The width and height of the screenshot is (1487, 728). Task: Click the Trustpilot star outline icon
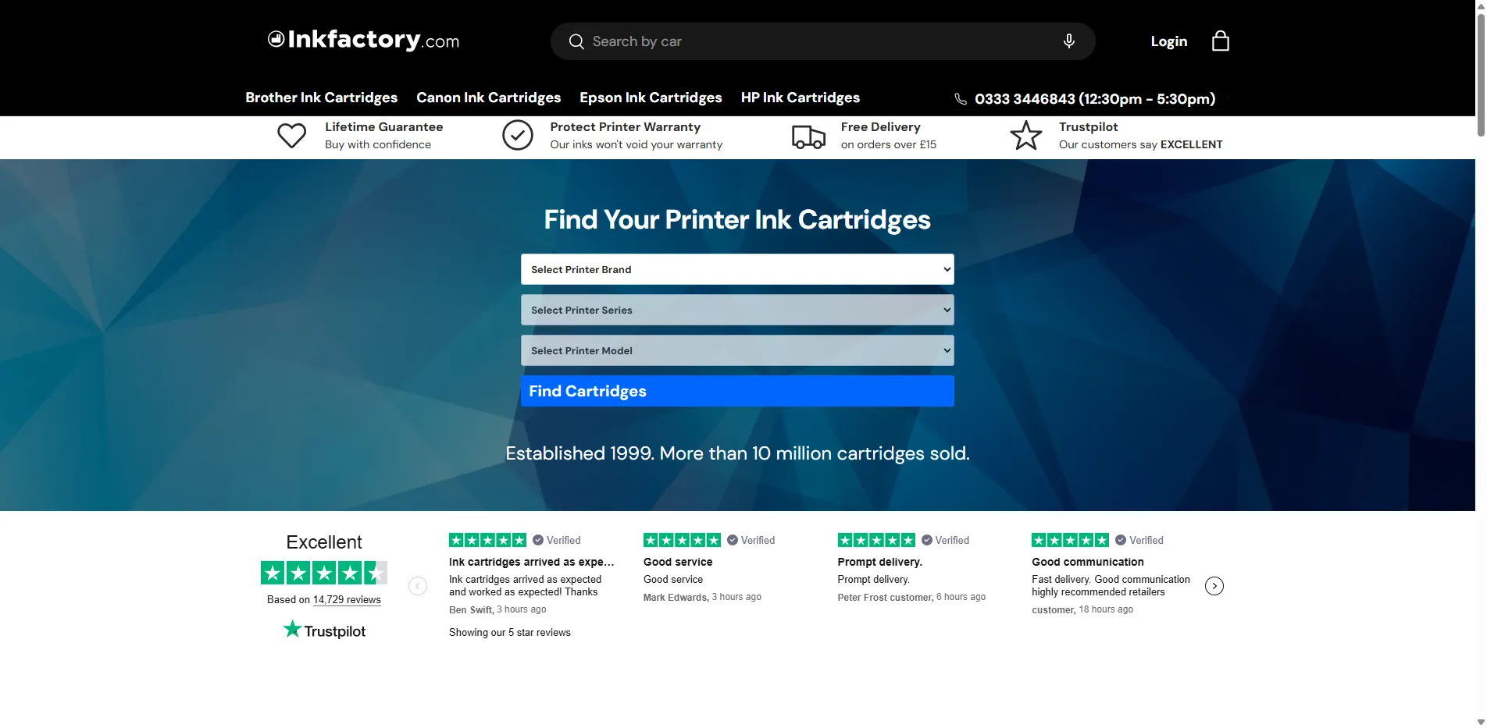click(1025, 136)
